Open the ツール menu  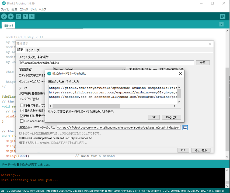tap(33, 9)
